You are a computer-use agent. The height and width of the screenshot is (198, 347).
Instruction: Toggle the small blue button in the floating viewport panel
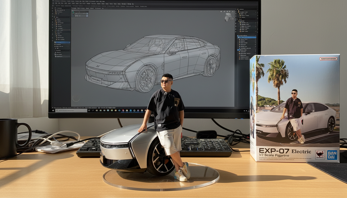click(x=87, y=16)
